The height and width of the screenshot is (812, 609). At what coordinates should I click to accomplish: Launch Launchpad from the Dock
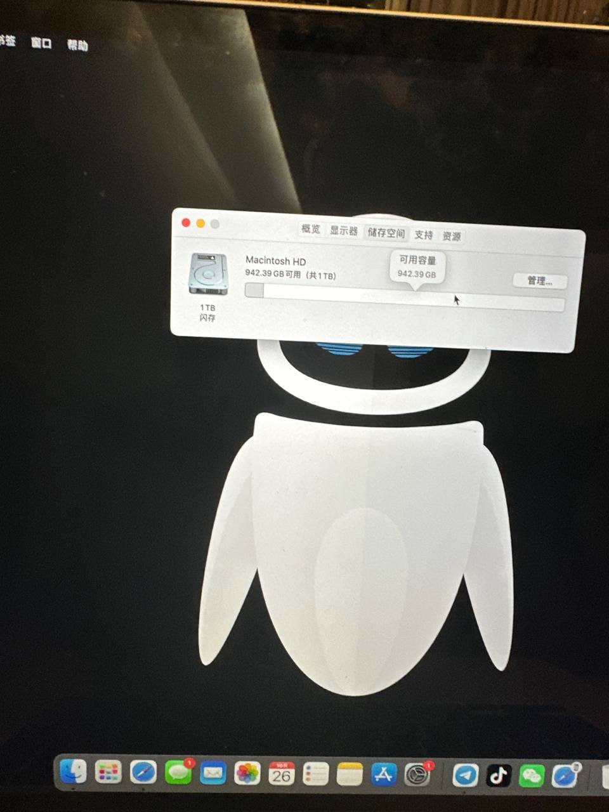coord(108,772)
